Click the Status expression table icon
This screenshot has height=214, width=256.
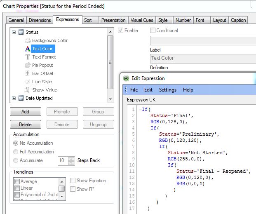[21, 32]
